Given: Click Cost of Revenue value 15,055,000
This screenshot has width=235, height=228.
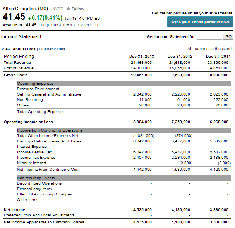Looking at the screenshot, I should [180, 68].
